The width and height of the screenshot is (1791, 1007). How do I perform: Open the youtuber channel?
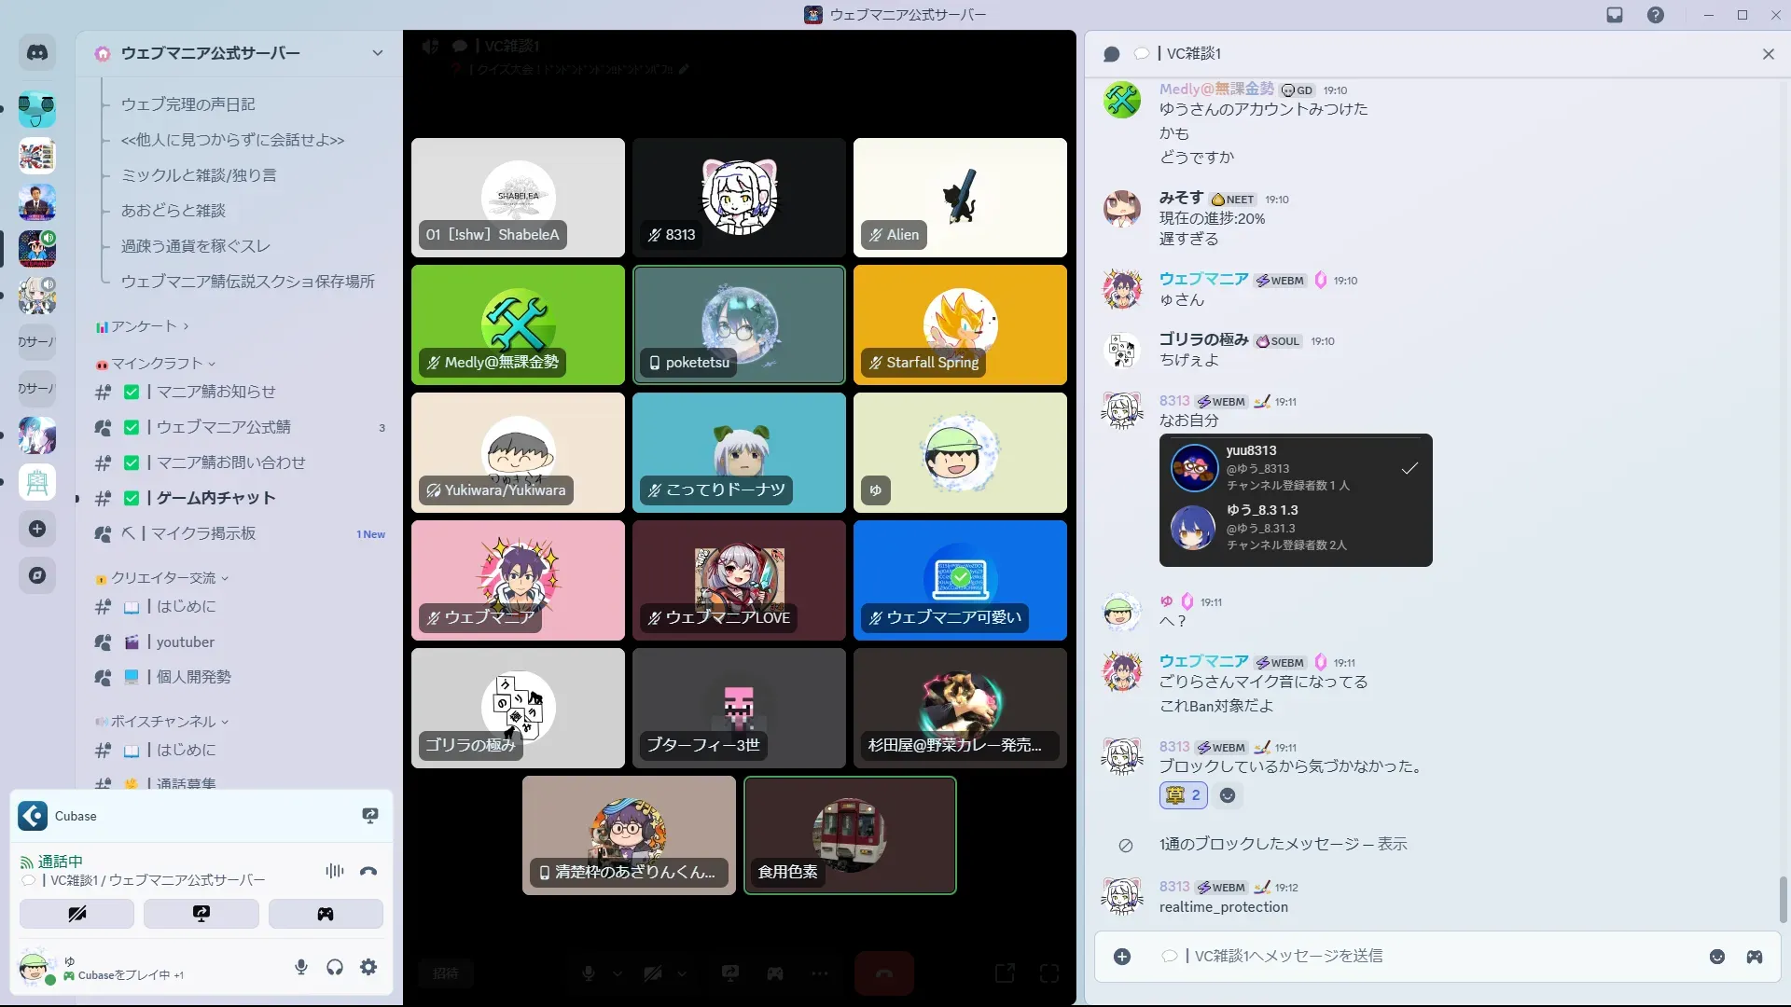point(185,641)
